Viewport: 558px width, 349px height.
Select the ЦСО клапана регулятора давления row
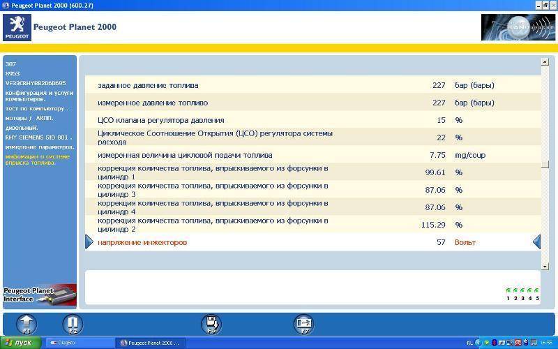[x=312, y=120]
